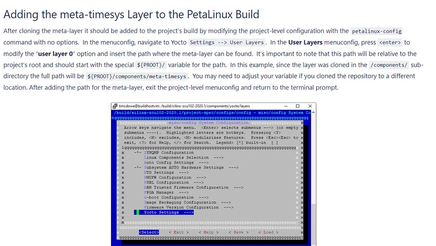Select ZYNQMP Configuration menu entry
This screenshot has width=436, height=246.
point(168,152)
